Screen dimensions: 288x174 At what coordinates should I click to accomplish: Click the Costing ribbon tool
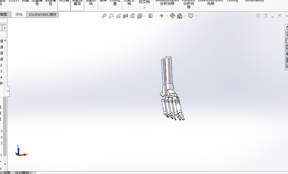[232, 1]
